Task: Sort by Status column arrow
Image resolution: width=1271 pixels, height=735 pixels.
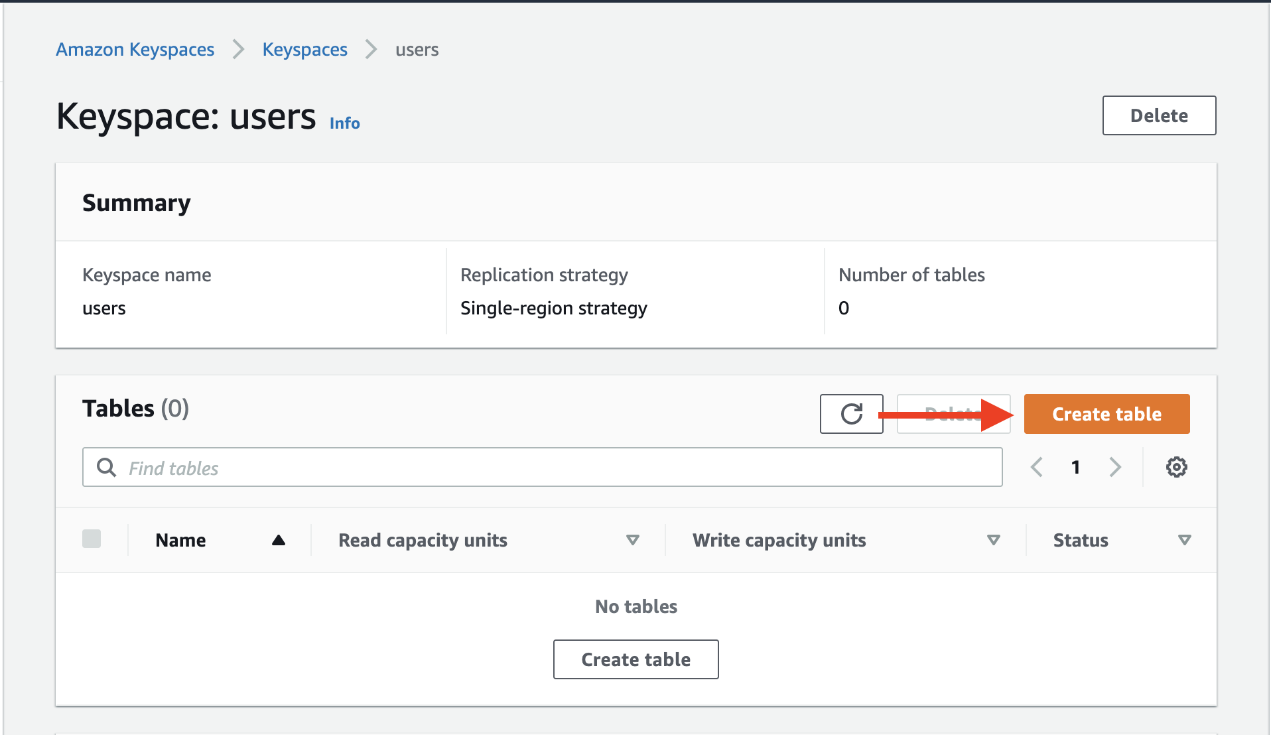Action: (1184, 540)
